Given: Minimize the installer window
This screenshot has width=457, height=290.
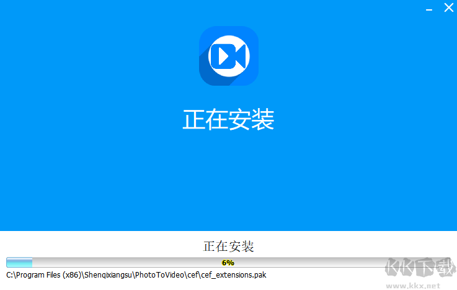Looking at the screenshot, I should (429, 10).
